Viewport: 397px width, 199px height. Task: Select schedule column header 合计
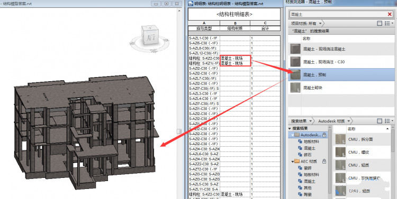(x=265, y=29)
